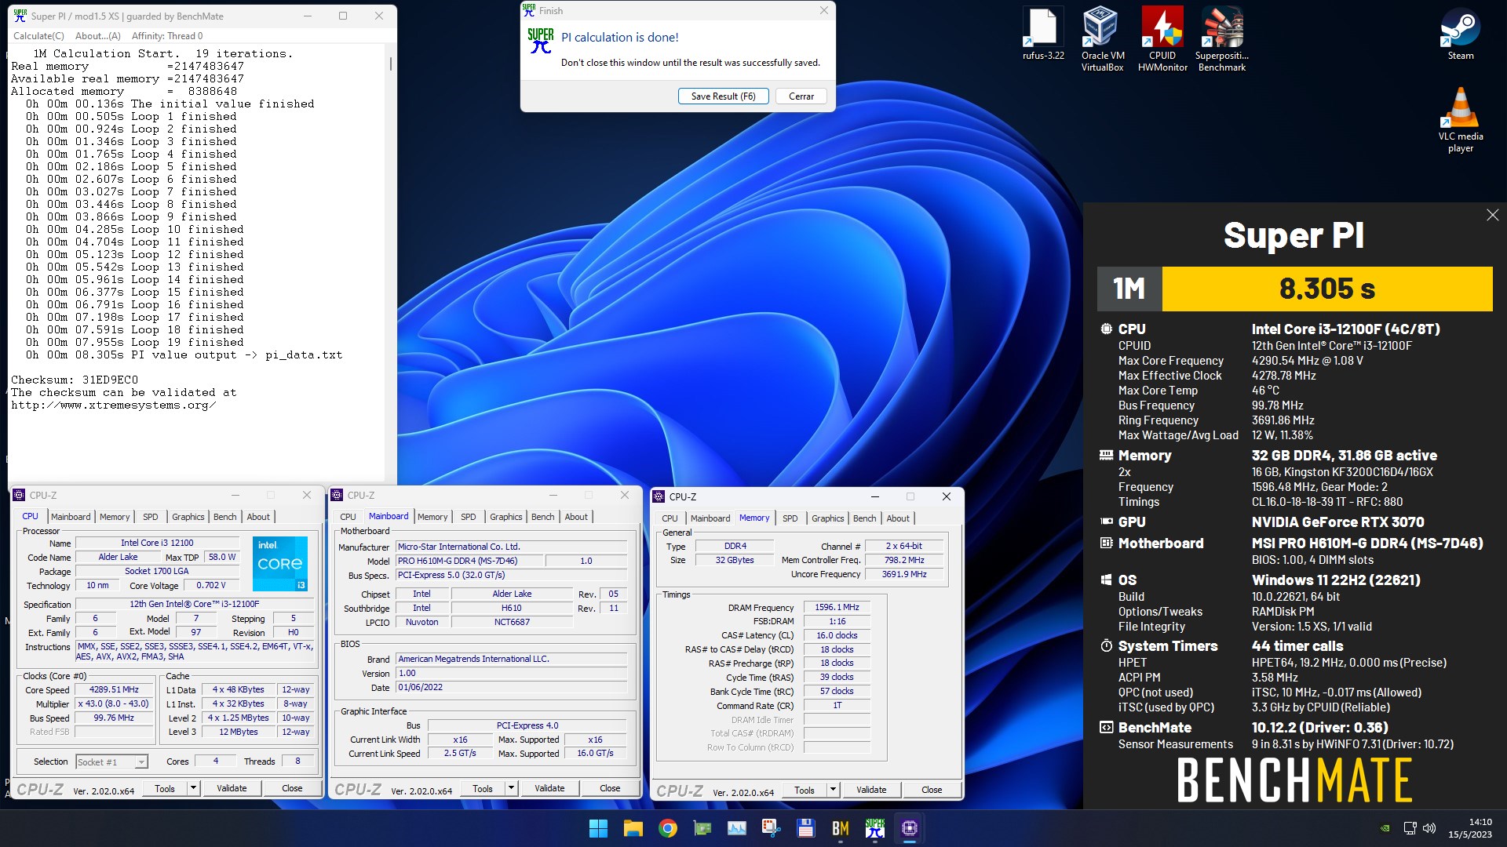Click the NVIDIA tray icon
1507x847 pixels.
[x=1385, y=828]
